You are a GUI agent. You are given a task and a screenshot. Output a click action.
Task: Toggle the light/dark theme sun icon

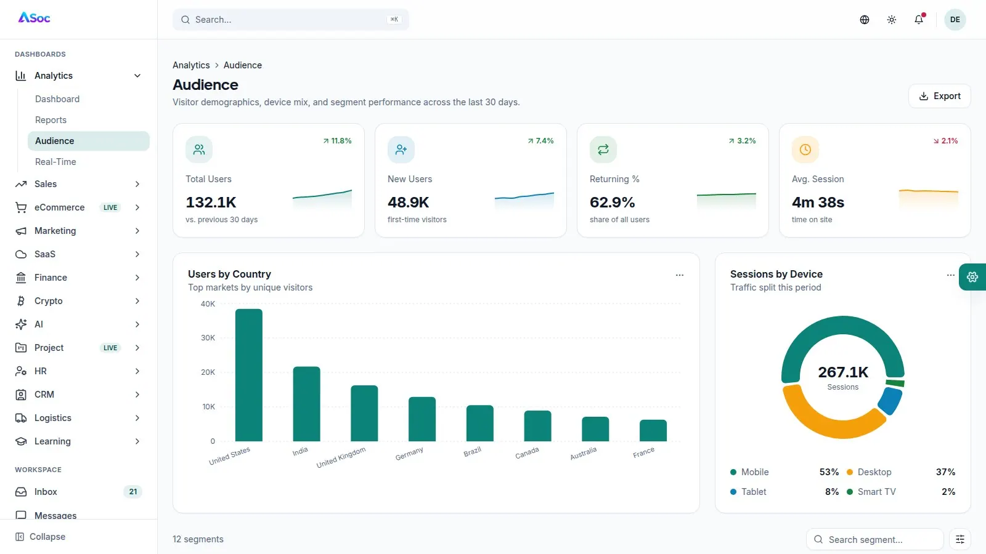(x=892, y=20)
